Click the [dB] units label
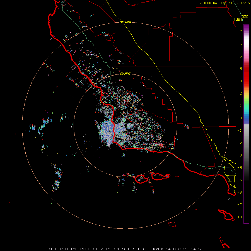This screenshot has width=251, height=251. 238,19
